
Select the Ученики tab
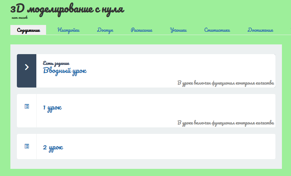tap(178, 30)
